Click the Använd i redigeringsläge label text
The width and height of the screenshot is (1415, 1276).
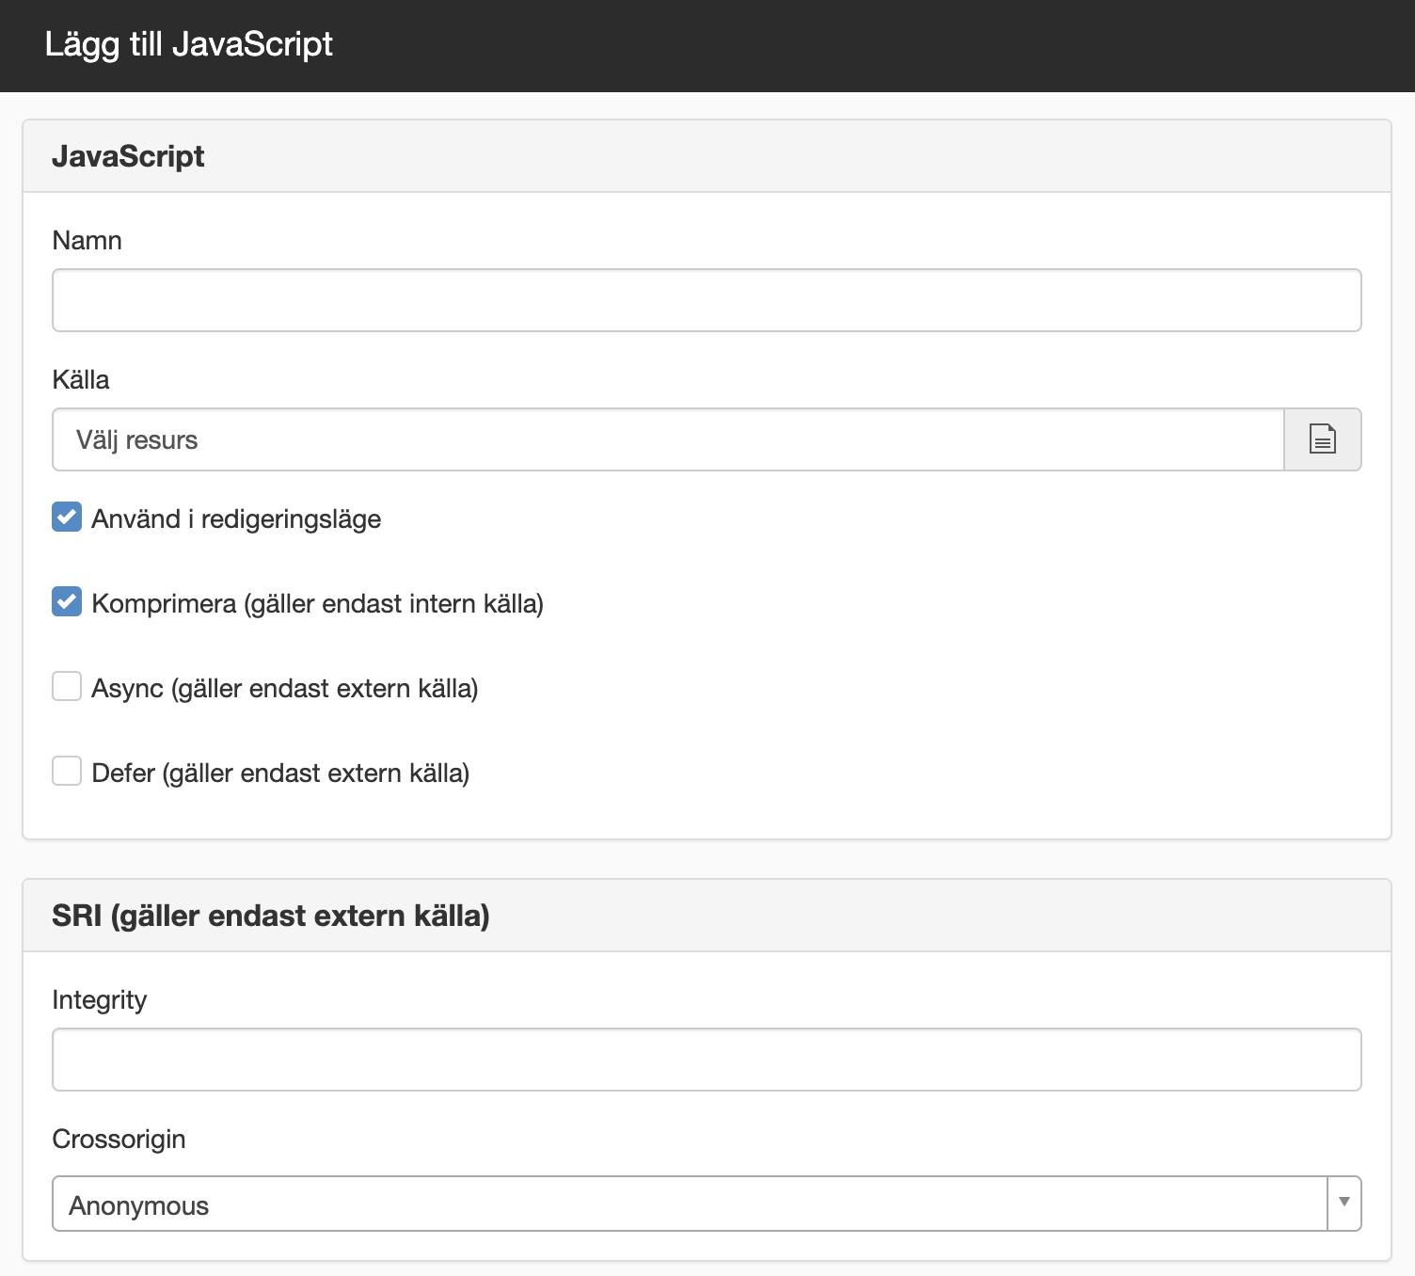[x=236, y=519]
